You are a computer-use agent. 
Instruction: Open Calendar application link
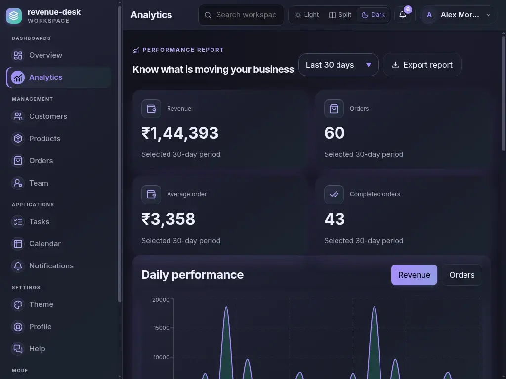(x=59, y=244)
